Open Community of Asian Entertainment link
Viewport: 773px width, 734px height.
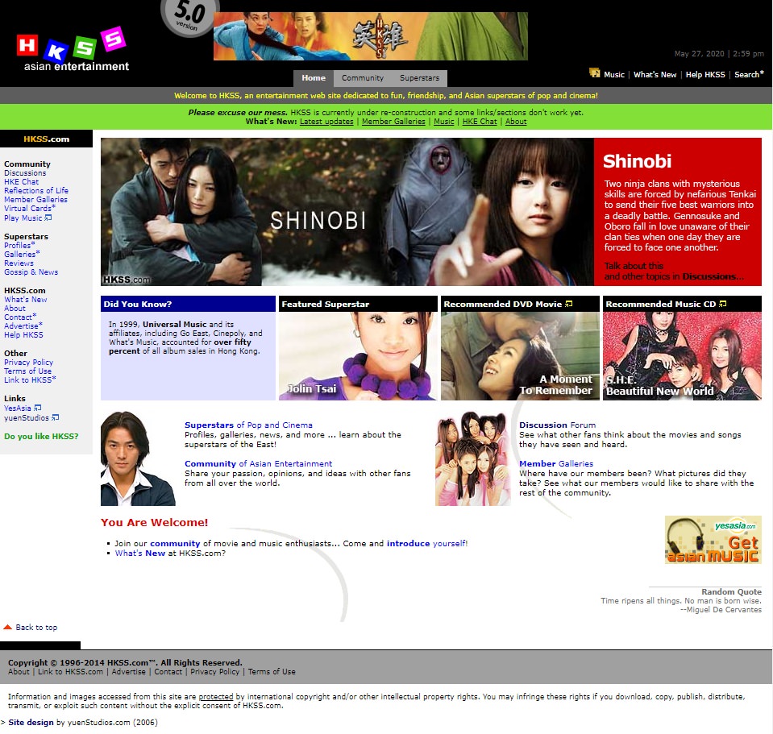pos(258,463)
